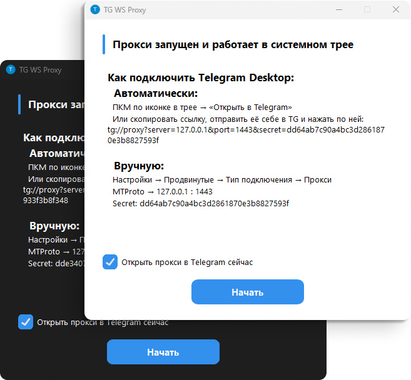Click the 'TG WS Proxy' title of the dark window
Viewport: 411px width, 380px height.
click(x=41, y=70)
